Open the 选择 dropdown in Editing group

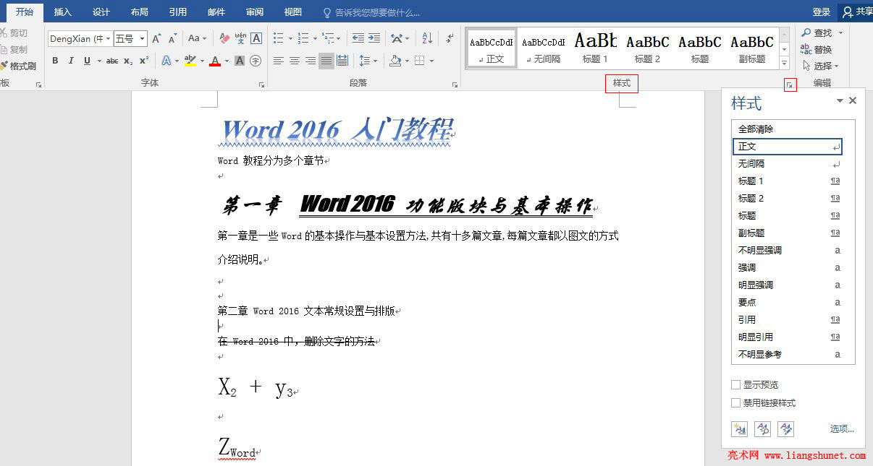pyautogui.click(x=821, y=66)
